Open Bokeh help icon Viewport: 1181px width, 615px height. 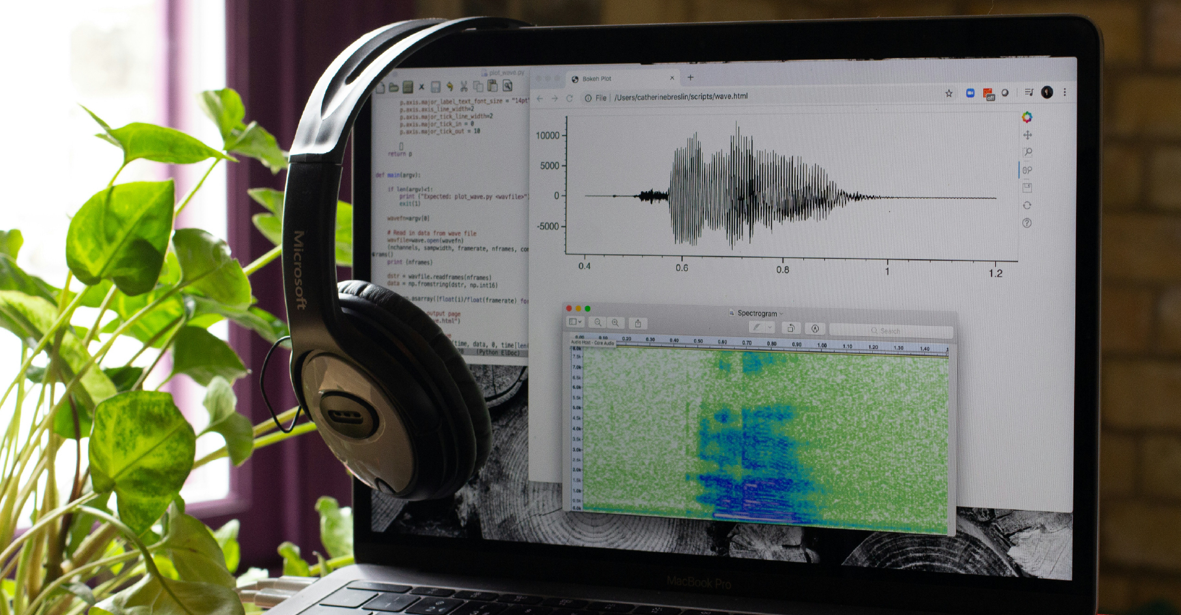1027,223
